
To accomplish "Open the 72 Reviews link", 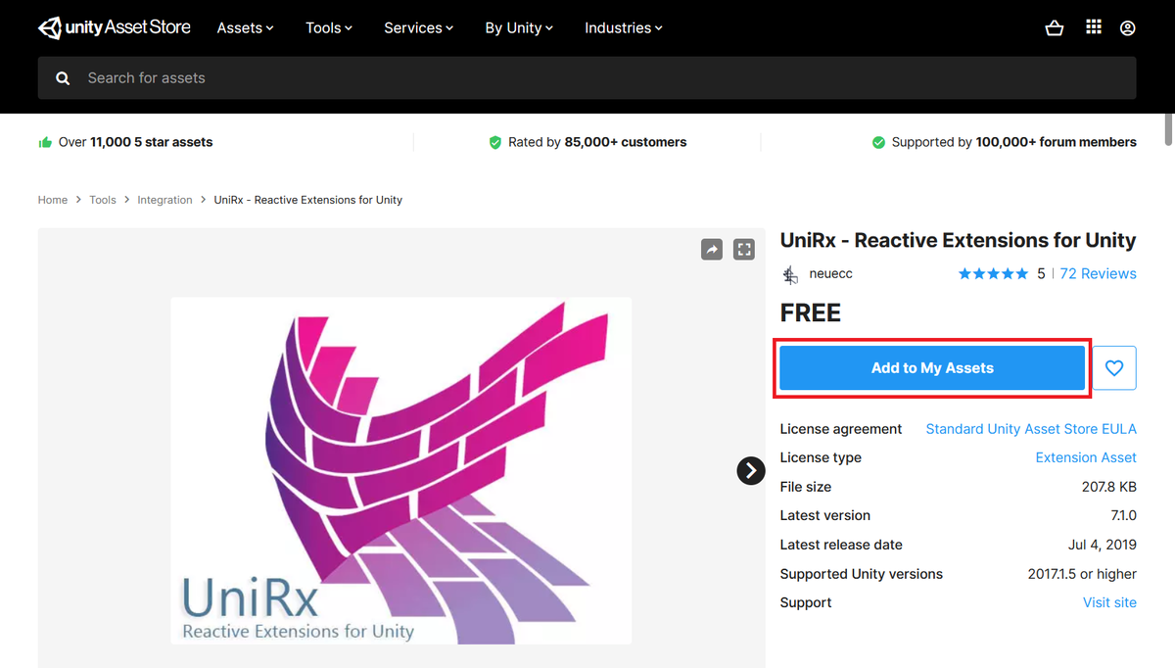I will 1099,274.
